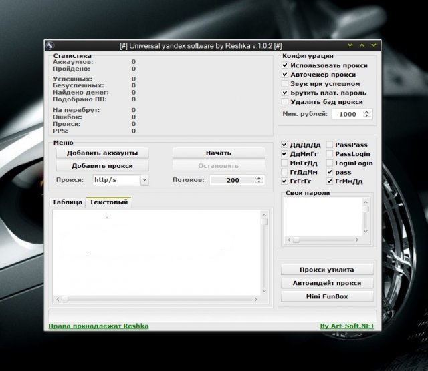Click the output area's scroll up arrow
Image resolution: width=428 pixels, height=371 pixels.
click(x=264, y=215)
